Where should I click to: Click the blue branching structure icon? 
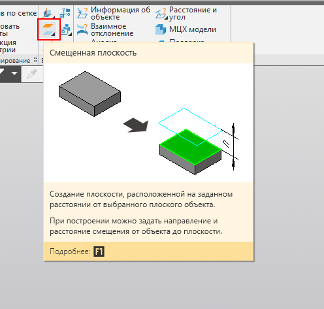[65, 13]
